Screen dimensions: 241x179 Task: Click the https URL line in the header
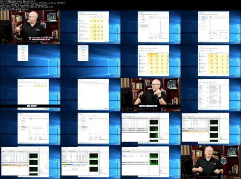tap(14, 9)
